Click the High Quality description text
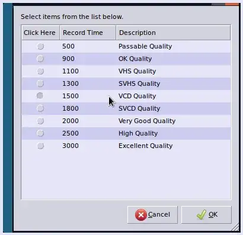Viewport: 243px width, 235px height. (x=138, y=133)
